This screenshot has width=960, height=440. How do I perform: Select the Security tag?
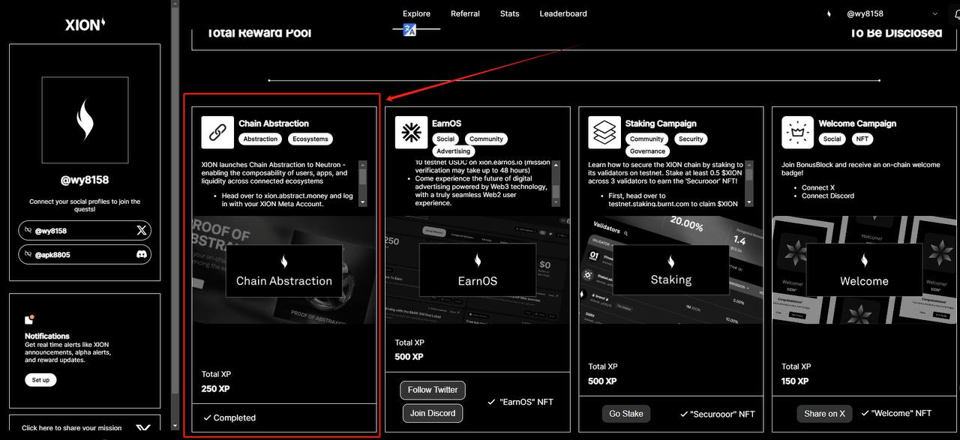click(x=691, y=139)
